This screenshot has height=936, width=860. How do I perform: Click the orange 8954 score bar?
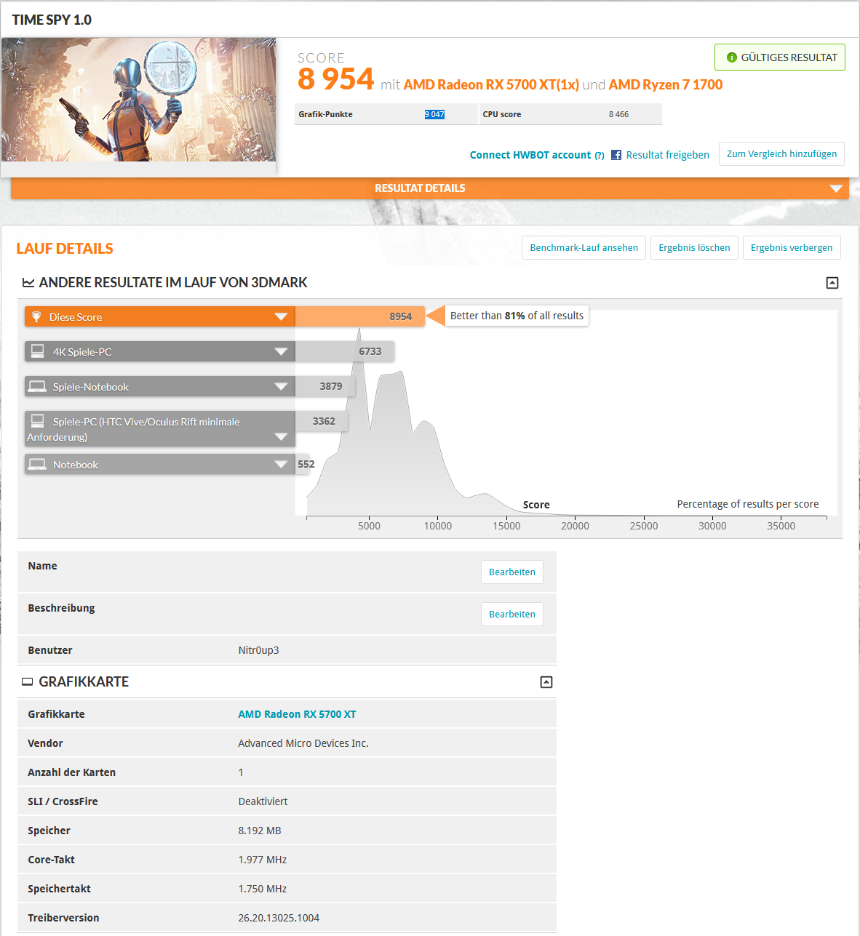tap(359, 316)
